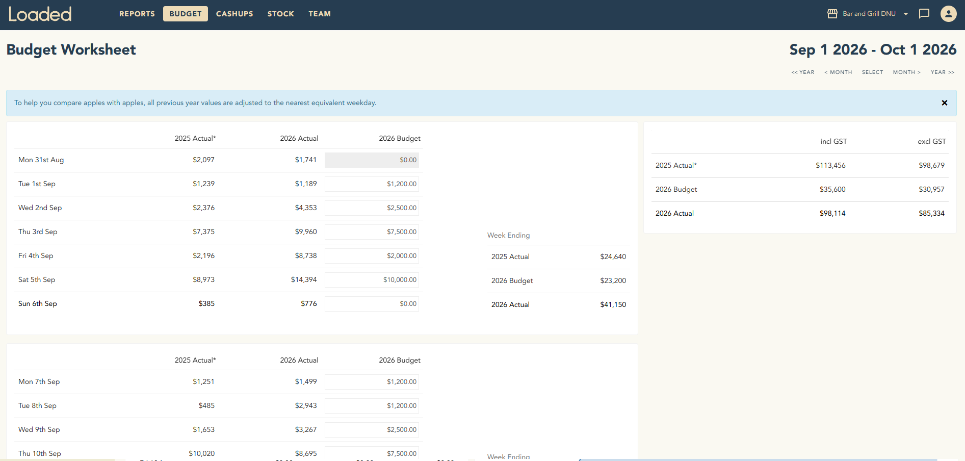This screenshot has width=965, height=461.
Task: Click the incl GST column header
Action: click(x=833, y=142)
